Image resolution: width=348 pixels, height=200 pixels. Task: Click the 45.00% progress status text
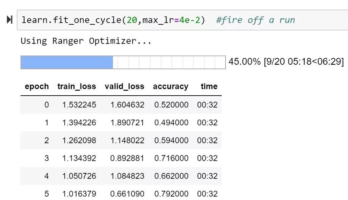pos(286,62)
